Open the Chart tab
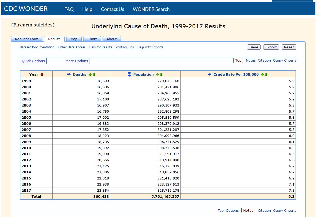 (92, 39)
